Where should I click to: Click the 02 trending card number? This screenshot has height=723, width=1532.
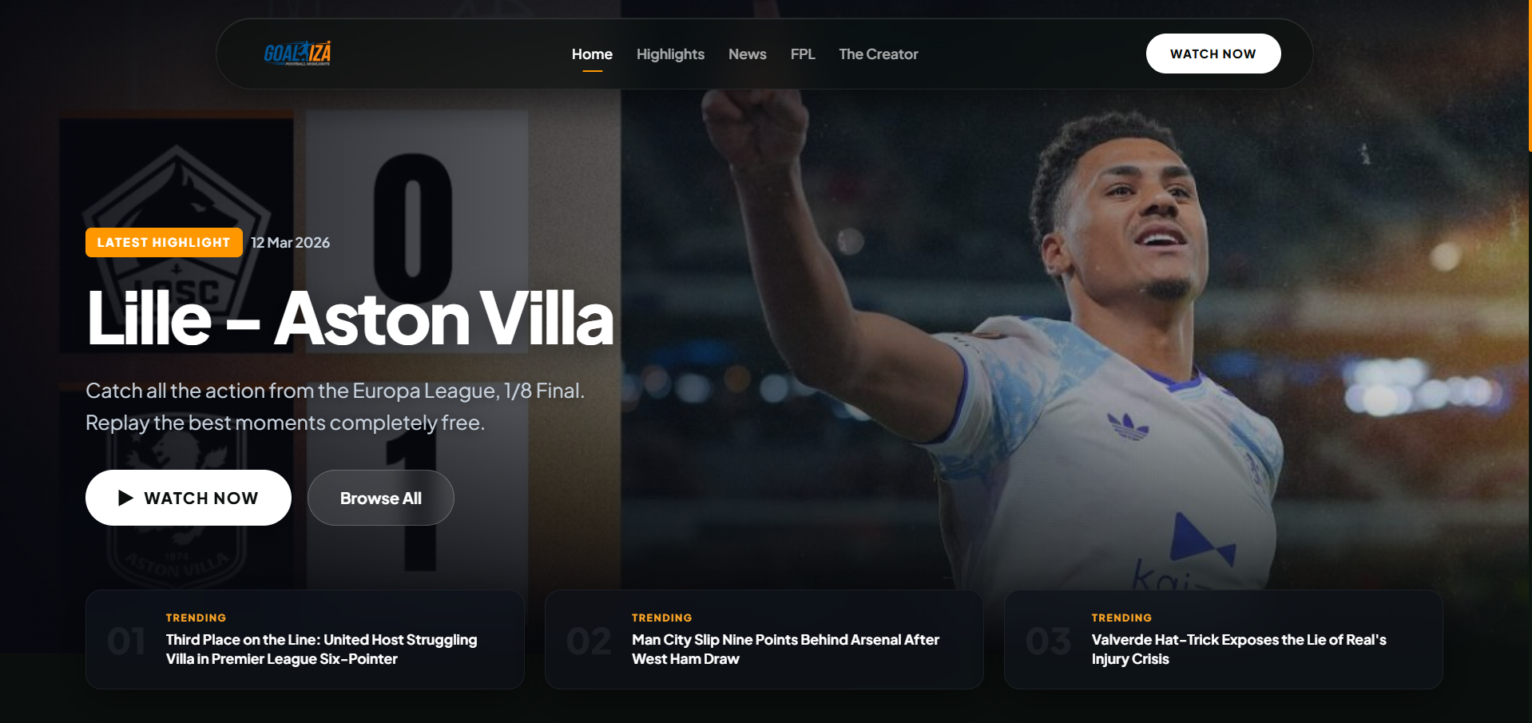coord(589,642)
